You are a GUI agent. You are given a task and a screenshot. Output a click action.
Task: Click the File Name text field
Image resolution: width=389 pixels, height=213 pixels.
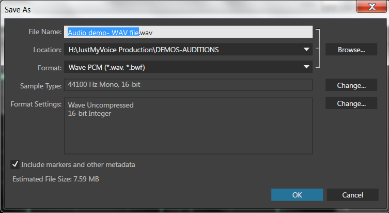coord(188,32)
